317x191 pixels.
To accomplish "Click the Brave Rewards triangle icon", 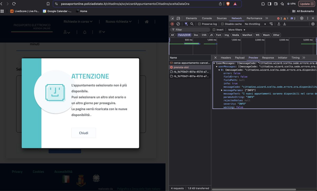I will tap(235, 4).
